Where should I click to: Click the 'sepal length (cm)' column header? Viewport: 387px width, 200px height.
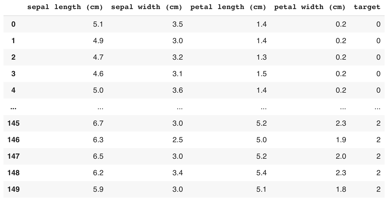65,7
